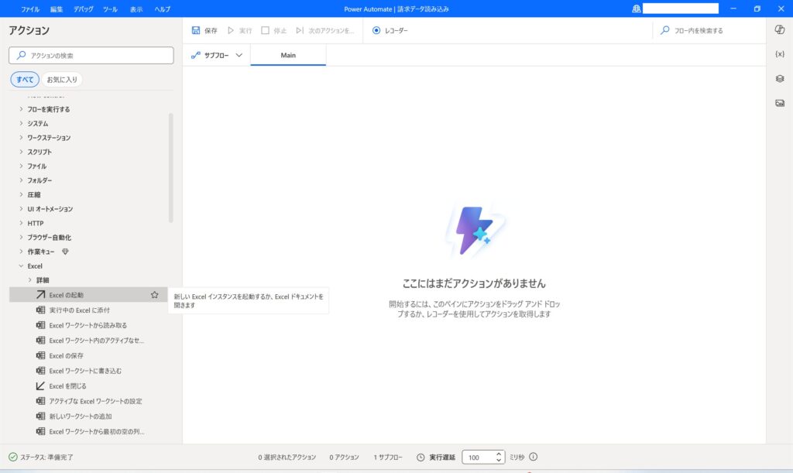
Task: Switch to the Main tab
Action: click(x=288, y=55)
